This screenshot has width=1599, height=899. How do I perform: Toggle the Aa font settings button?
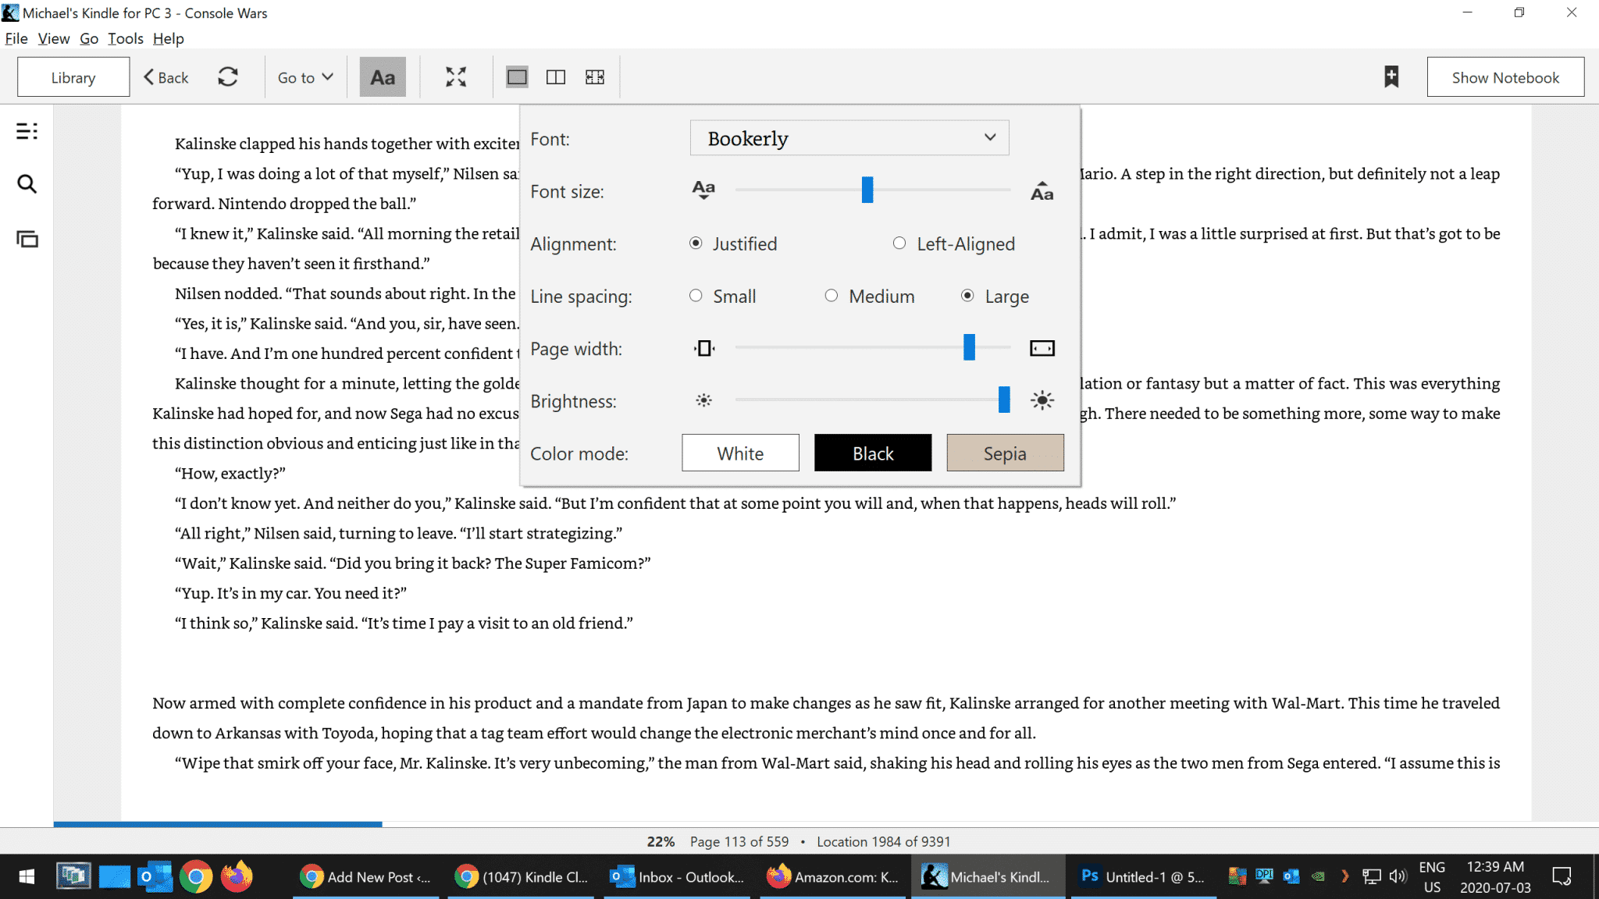click(383, 76)
